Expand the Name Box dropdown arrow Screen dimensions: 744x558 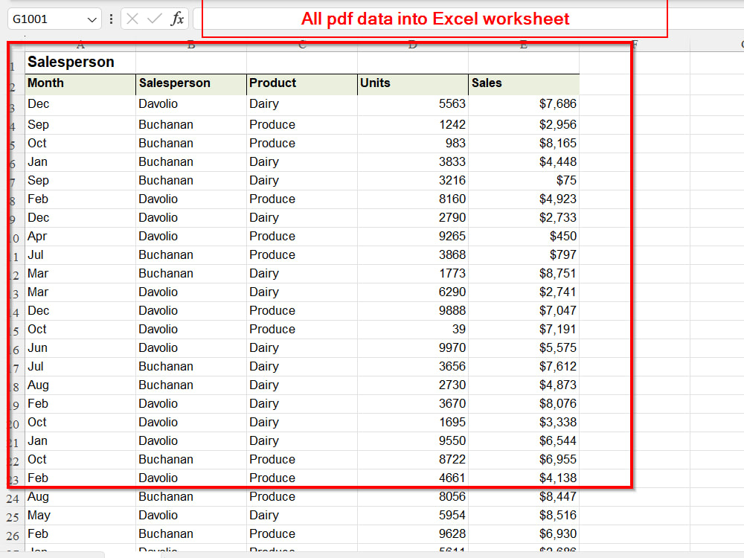point(92,19)
